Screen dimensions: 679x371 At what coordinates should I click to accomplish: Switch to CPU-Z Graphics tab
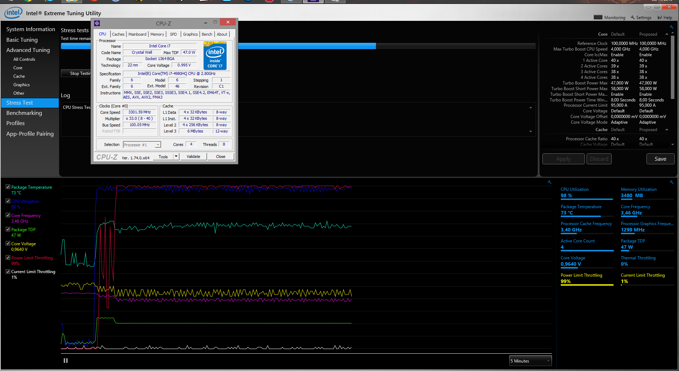click(x=190, y=34)
